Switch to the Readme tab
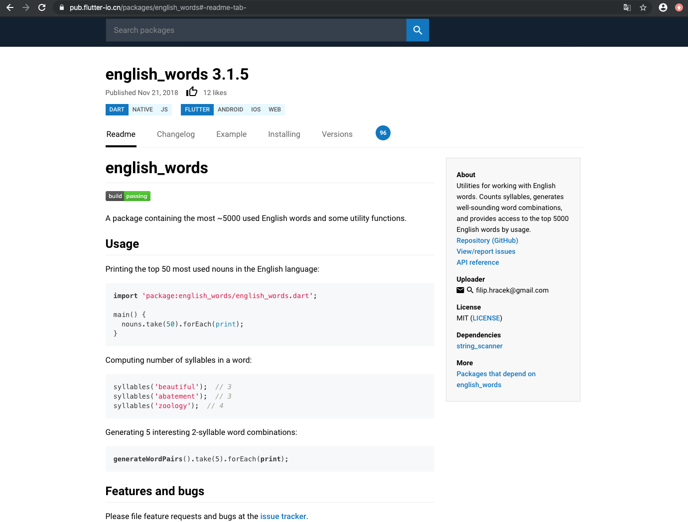The height and width of the screenshot is (522, 688). pyautogui.click(x=121, y=134)
